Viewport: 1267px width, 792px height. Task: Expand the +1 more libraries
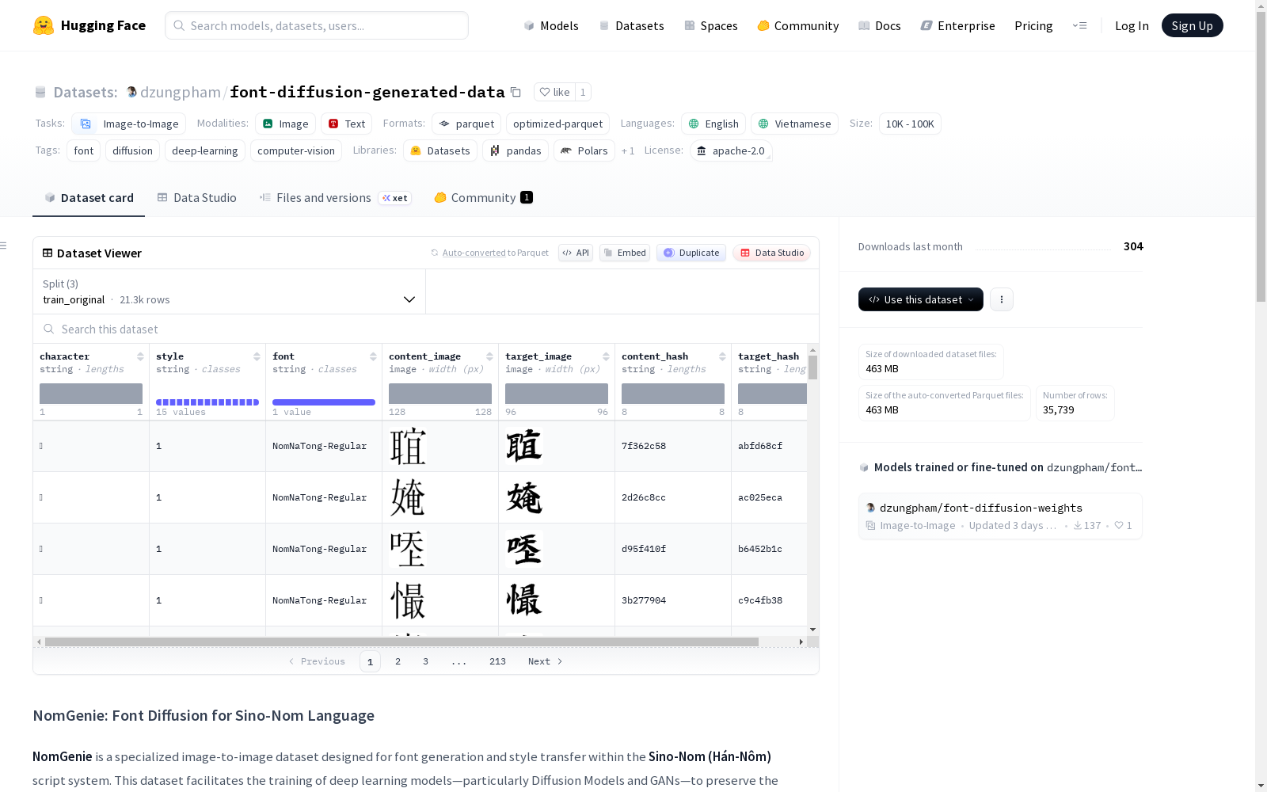point(628,150)
